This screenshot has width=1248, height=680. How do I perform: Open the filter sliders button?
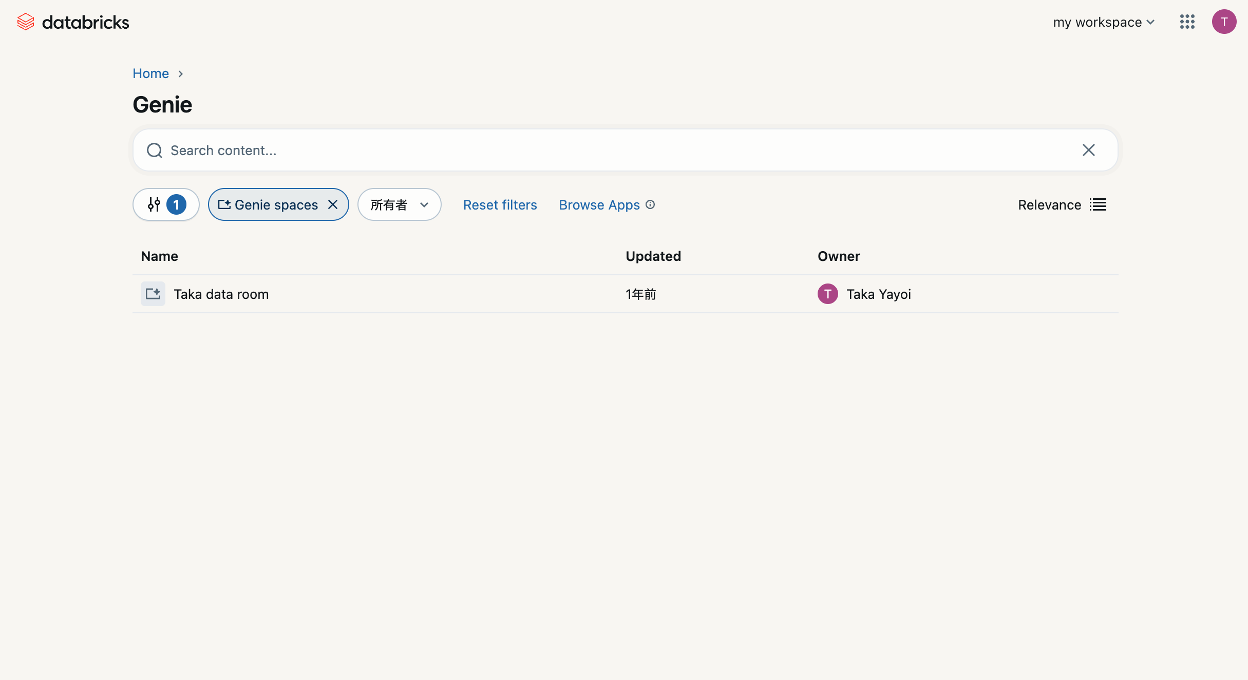[165, 204]
